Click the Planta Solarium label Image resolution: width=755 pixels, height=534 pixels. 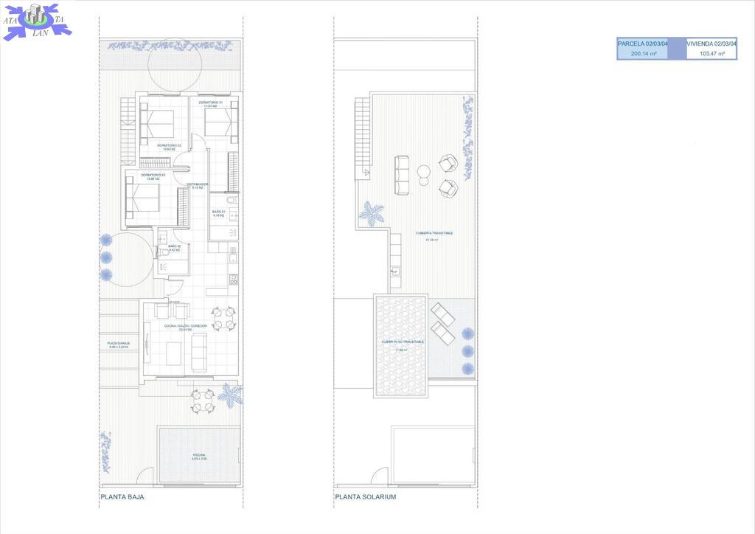click(x=366, y=497)
